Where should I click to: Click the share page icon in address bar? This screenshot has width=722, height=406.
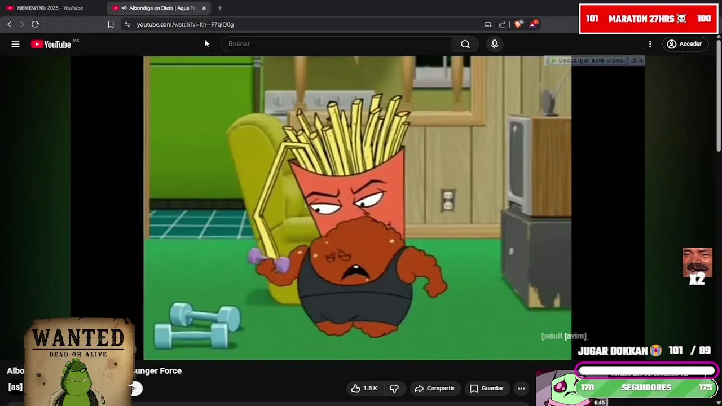coord(502,24)
